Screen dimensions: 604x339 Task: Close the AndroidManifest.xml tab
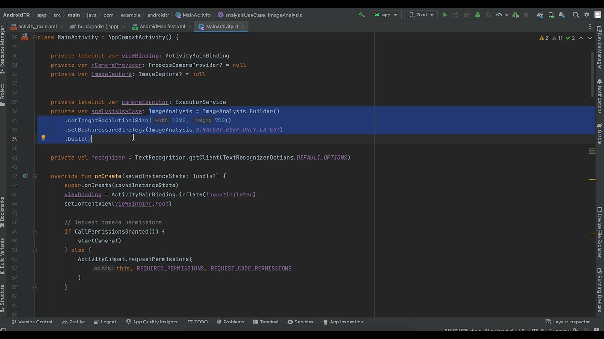pos(190,27)
